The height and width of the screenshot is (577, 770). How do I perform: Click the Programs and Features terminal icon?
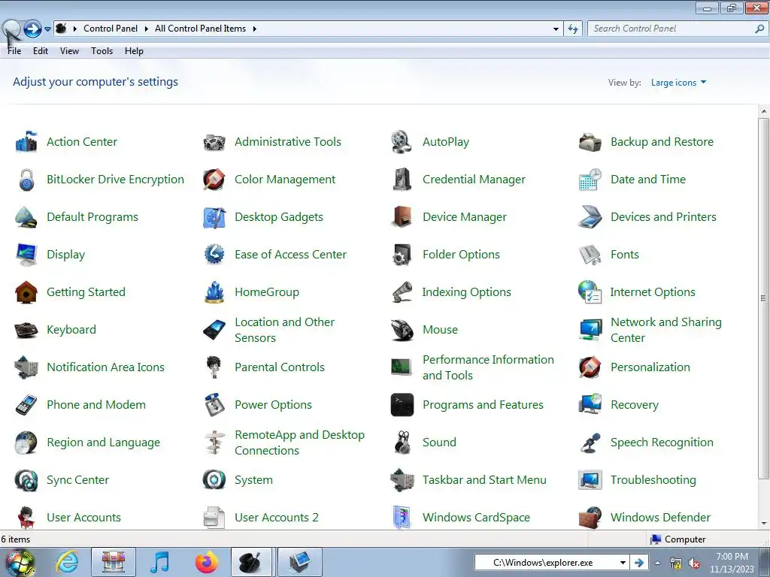point(402,405)
